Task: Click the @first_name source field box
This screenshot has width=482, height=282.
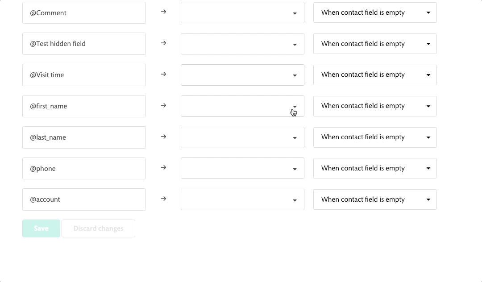Action: click(x=84, y=106)
